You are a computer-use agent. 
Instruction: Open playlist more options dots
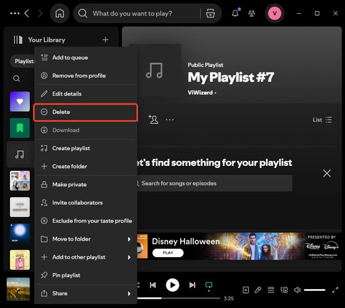click(169, 119)
